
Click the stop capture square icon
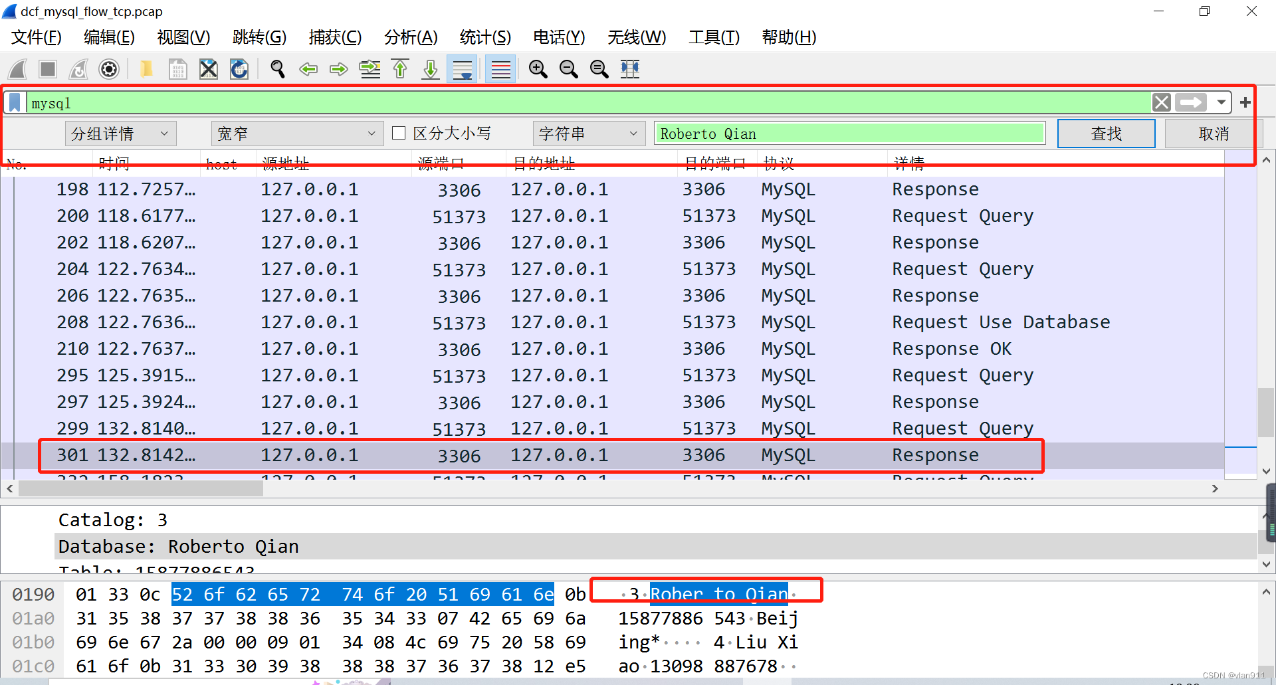(48, 69)
